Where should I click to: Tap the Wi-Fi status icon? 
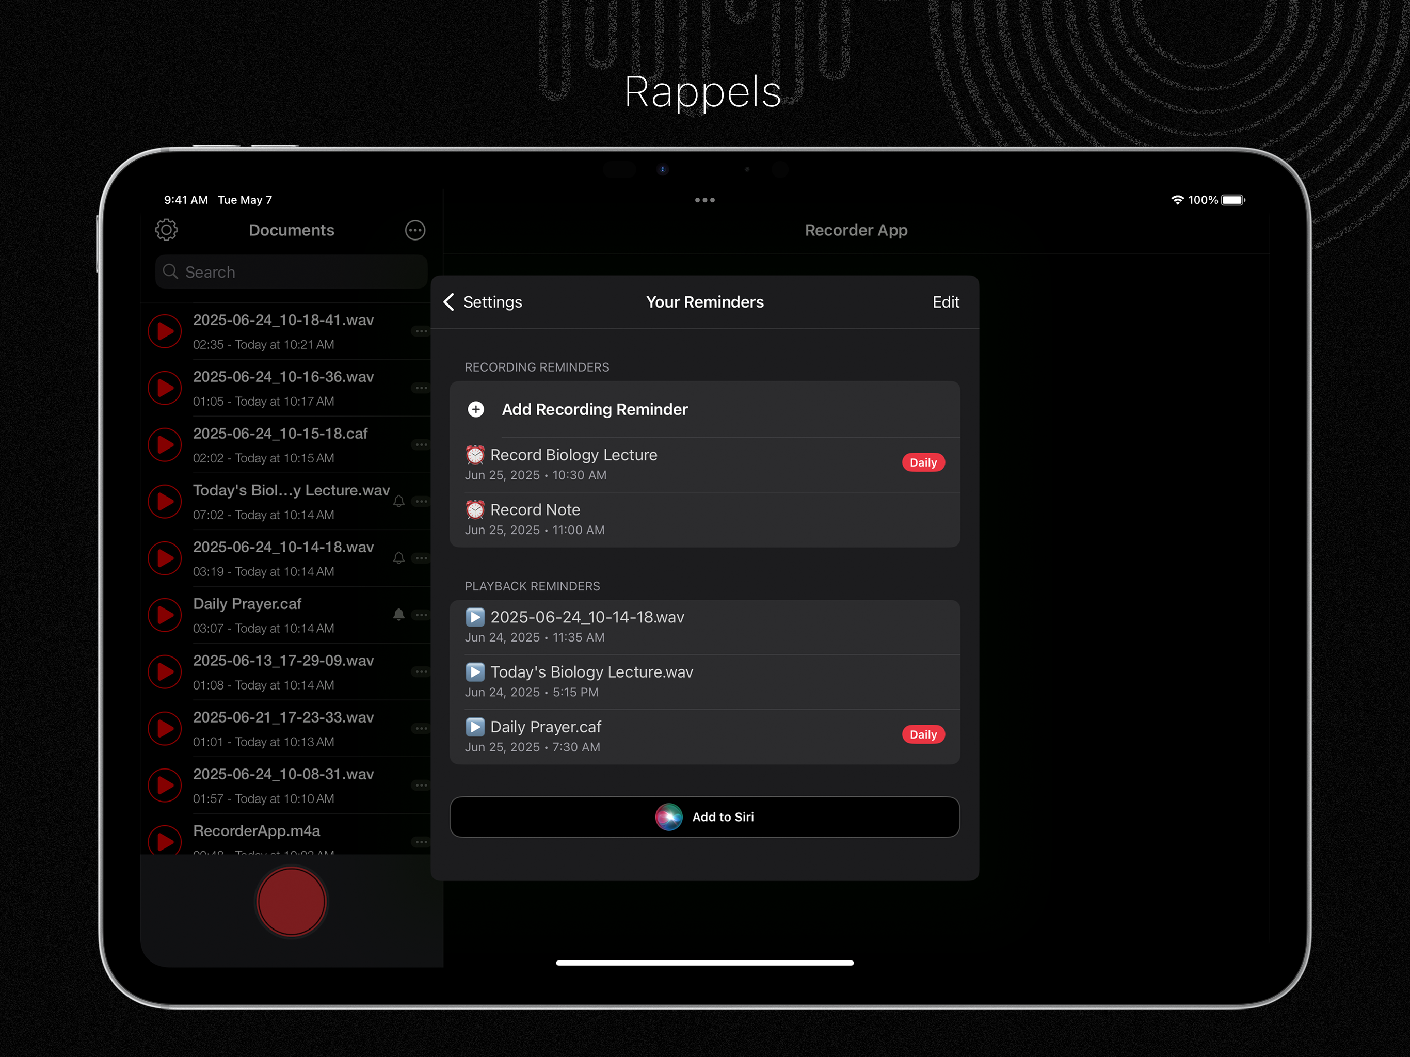coord(1177,200)
